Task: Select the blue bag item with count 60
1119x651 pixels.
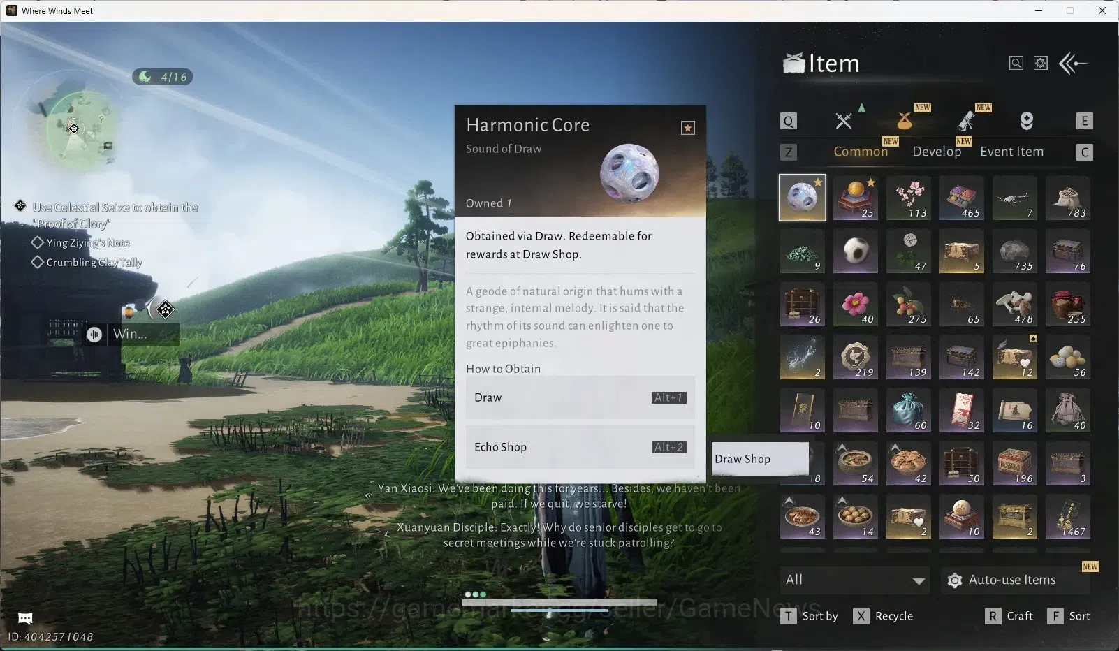Action: (909, 410)
